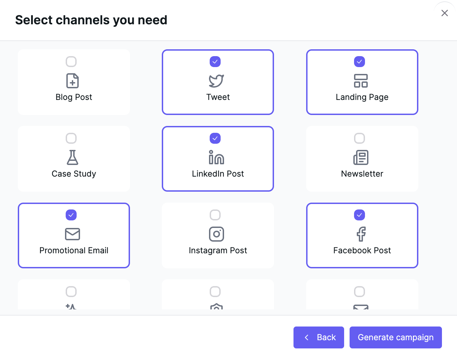Check the Blog Post checkbox
This screenshot has width=457, height=358.
[x=71, y=62]
